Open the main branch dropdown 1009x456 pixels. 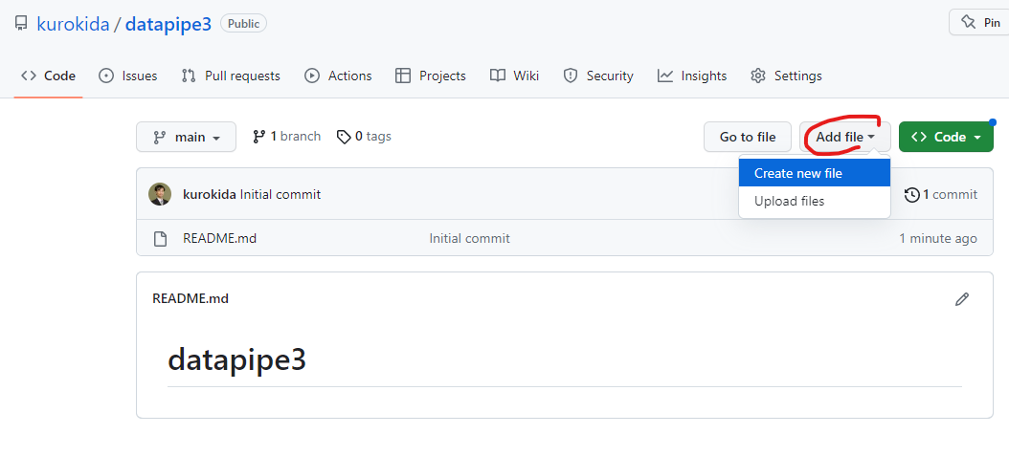coord(186,137)
